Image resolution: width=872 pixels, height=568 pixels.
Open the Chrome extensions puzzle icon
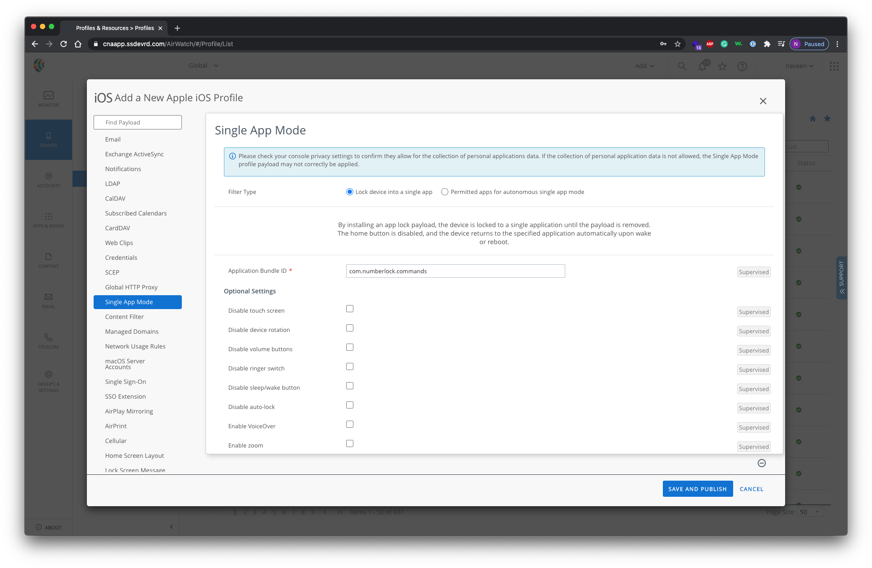(x=767, y=44)
